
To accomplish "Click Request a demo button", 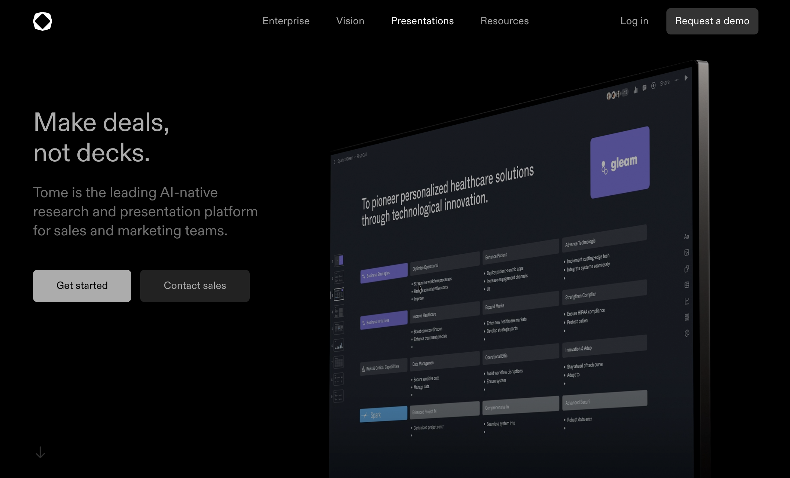I will click(x=712, y=21).
